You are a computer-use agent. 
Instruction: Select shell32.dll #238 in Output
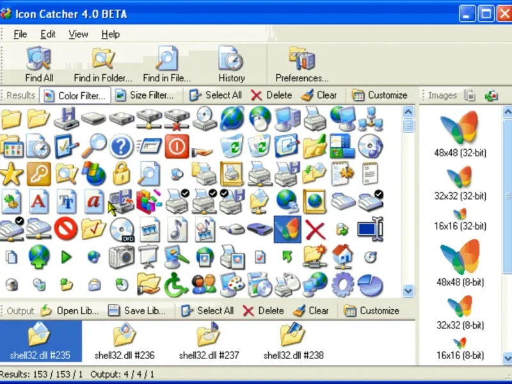pos(293,341)
